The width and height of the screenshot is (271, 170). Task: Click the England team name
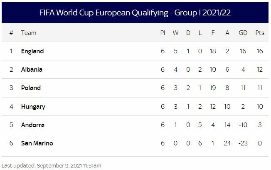click(32, 51)
